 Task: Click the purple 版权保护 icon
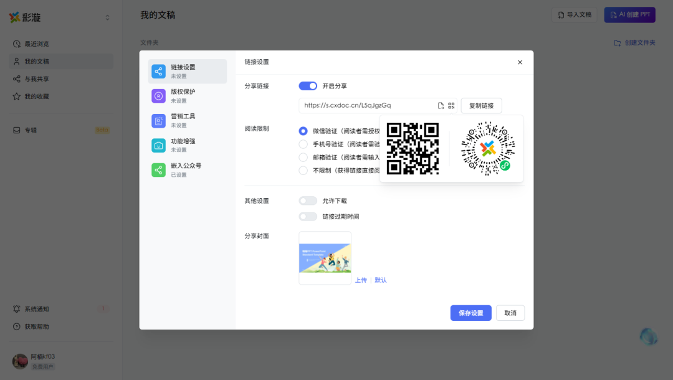click(158, 96)
